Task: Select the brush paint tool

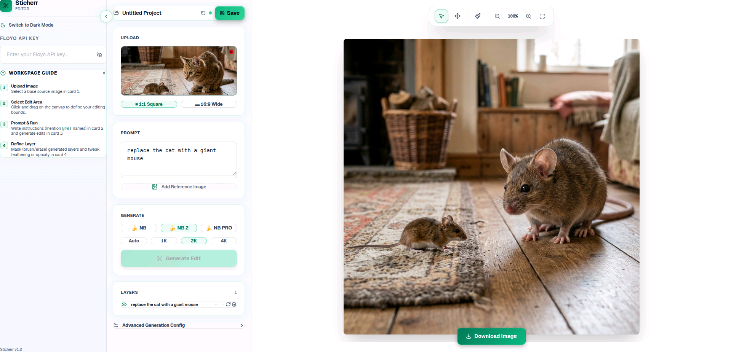Action: 478,16
